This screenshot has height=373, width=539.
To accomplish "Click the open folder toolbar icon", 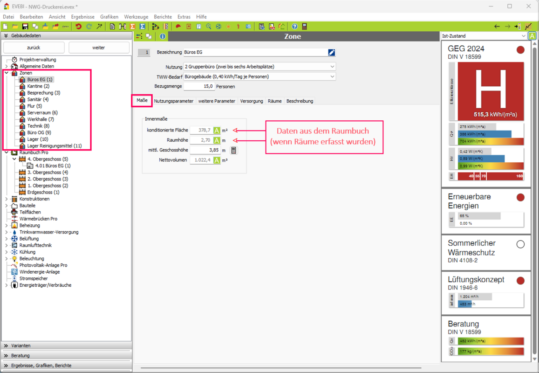I will point(15,27).
